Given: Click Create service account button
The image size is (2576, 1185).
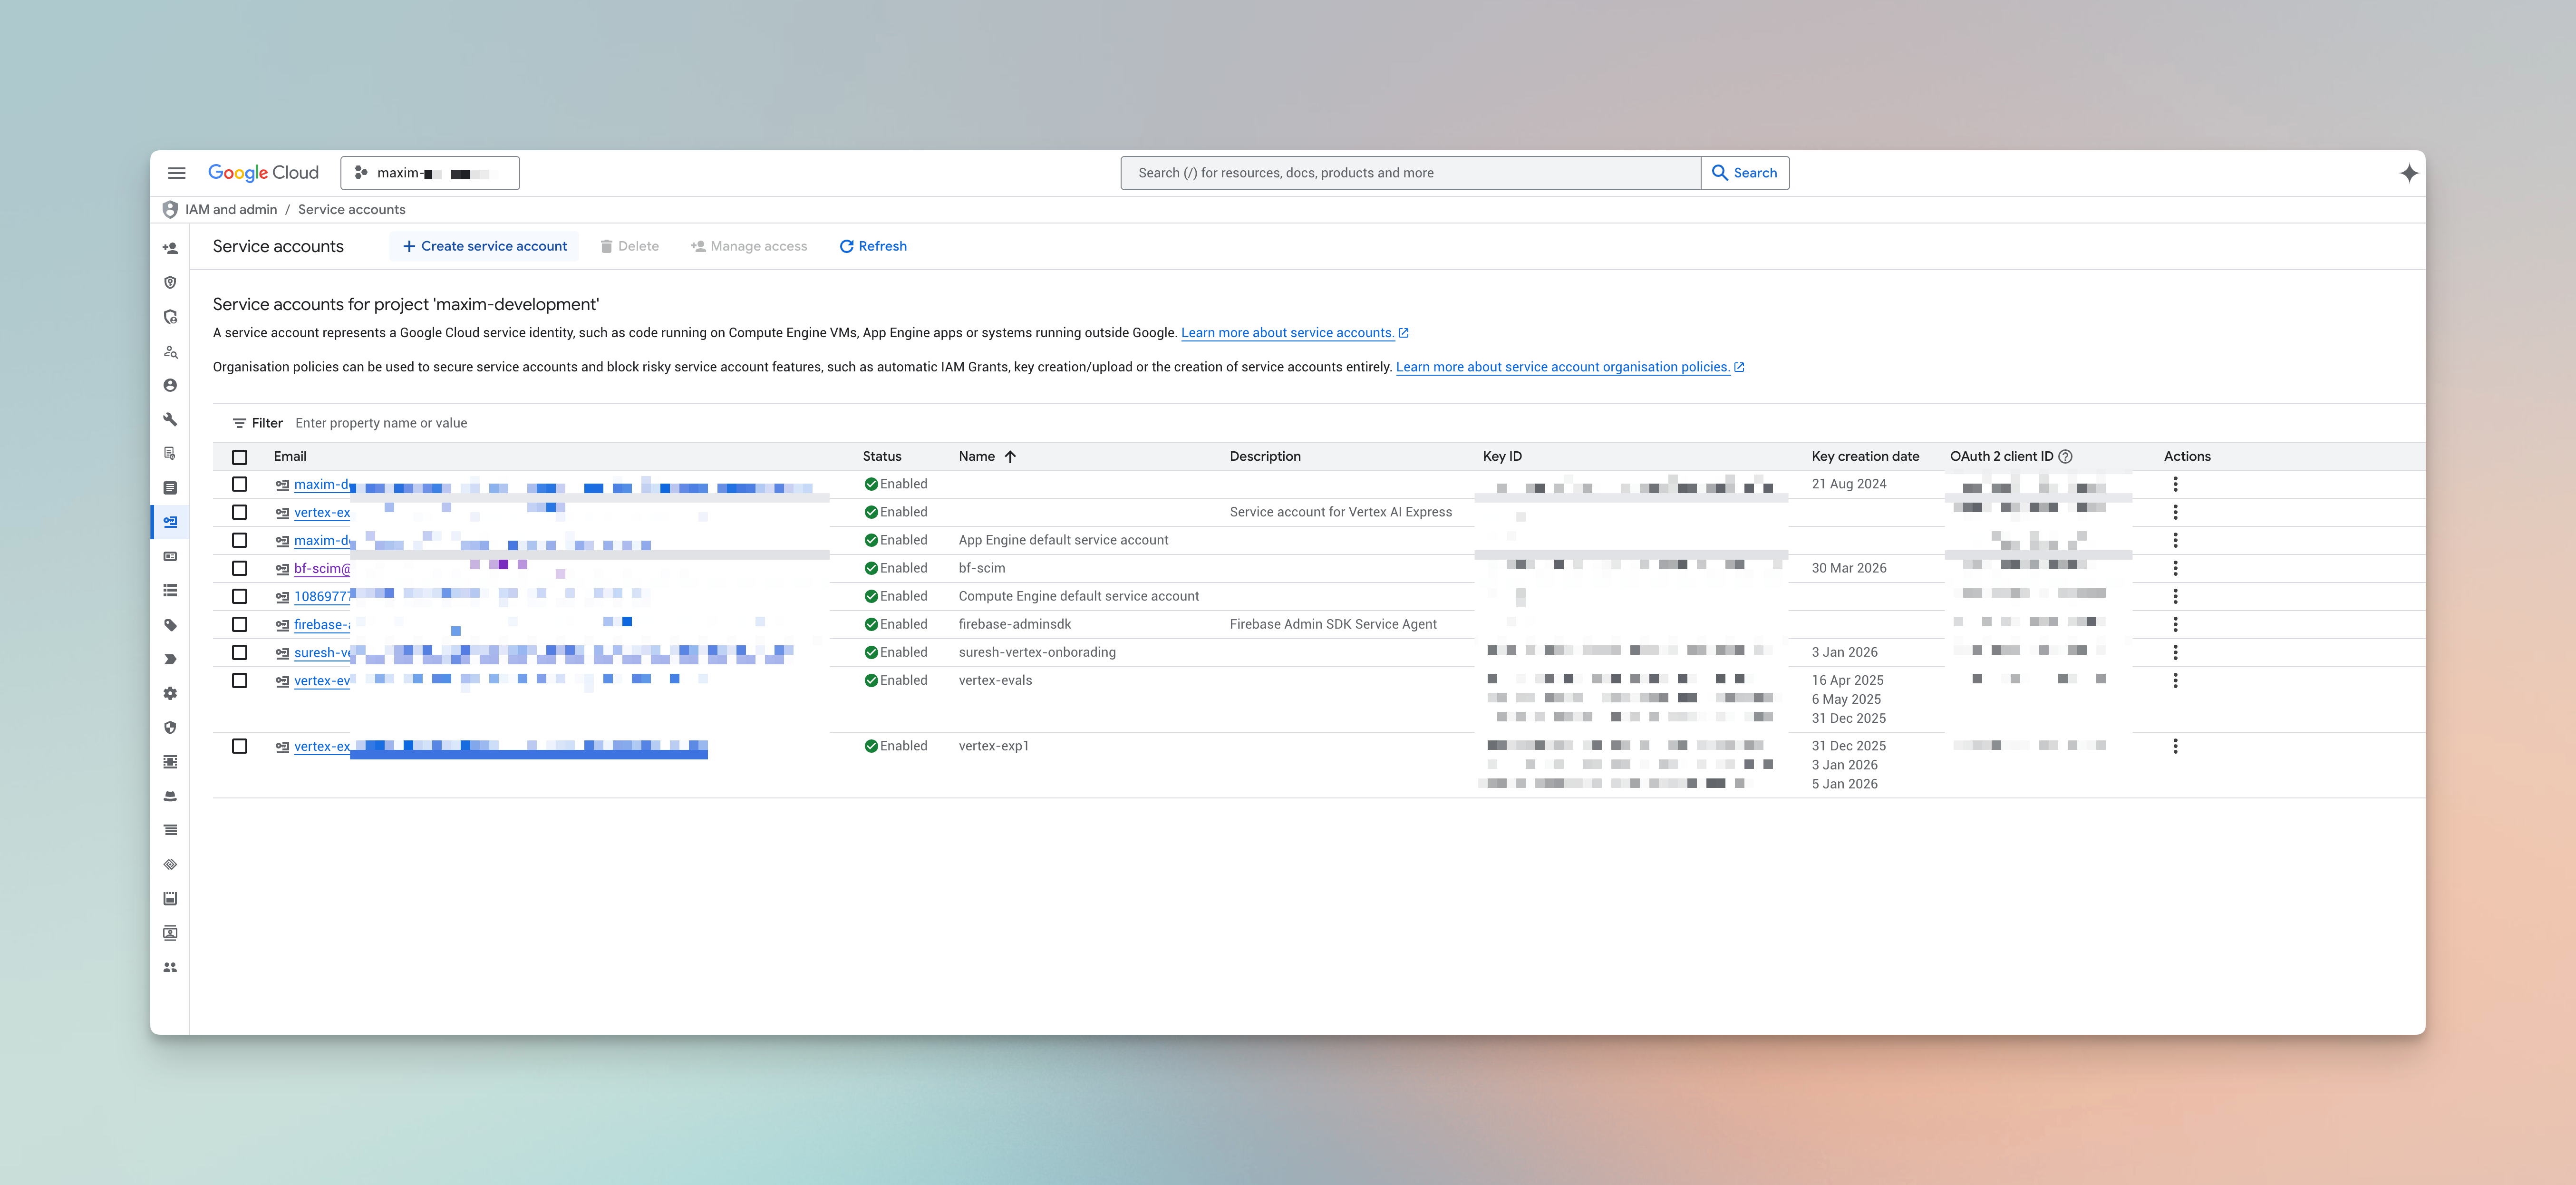Looking at the screenshot, I should coord(484,246).
